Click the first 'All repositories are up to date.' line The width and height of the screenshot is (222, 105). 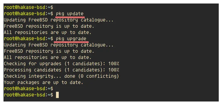point(47,32)
